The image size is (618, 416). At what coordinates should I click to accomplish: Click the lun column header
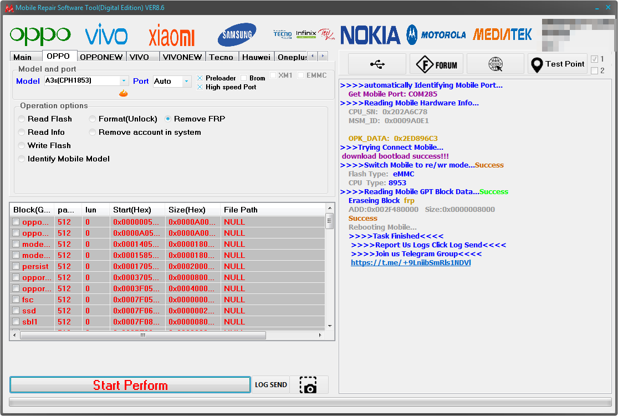click(95, 210)
